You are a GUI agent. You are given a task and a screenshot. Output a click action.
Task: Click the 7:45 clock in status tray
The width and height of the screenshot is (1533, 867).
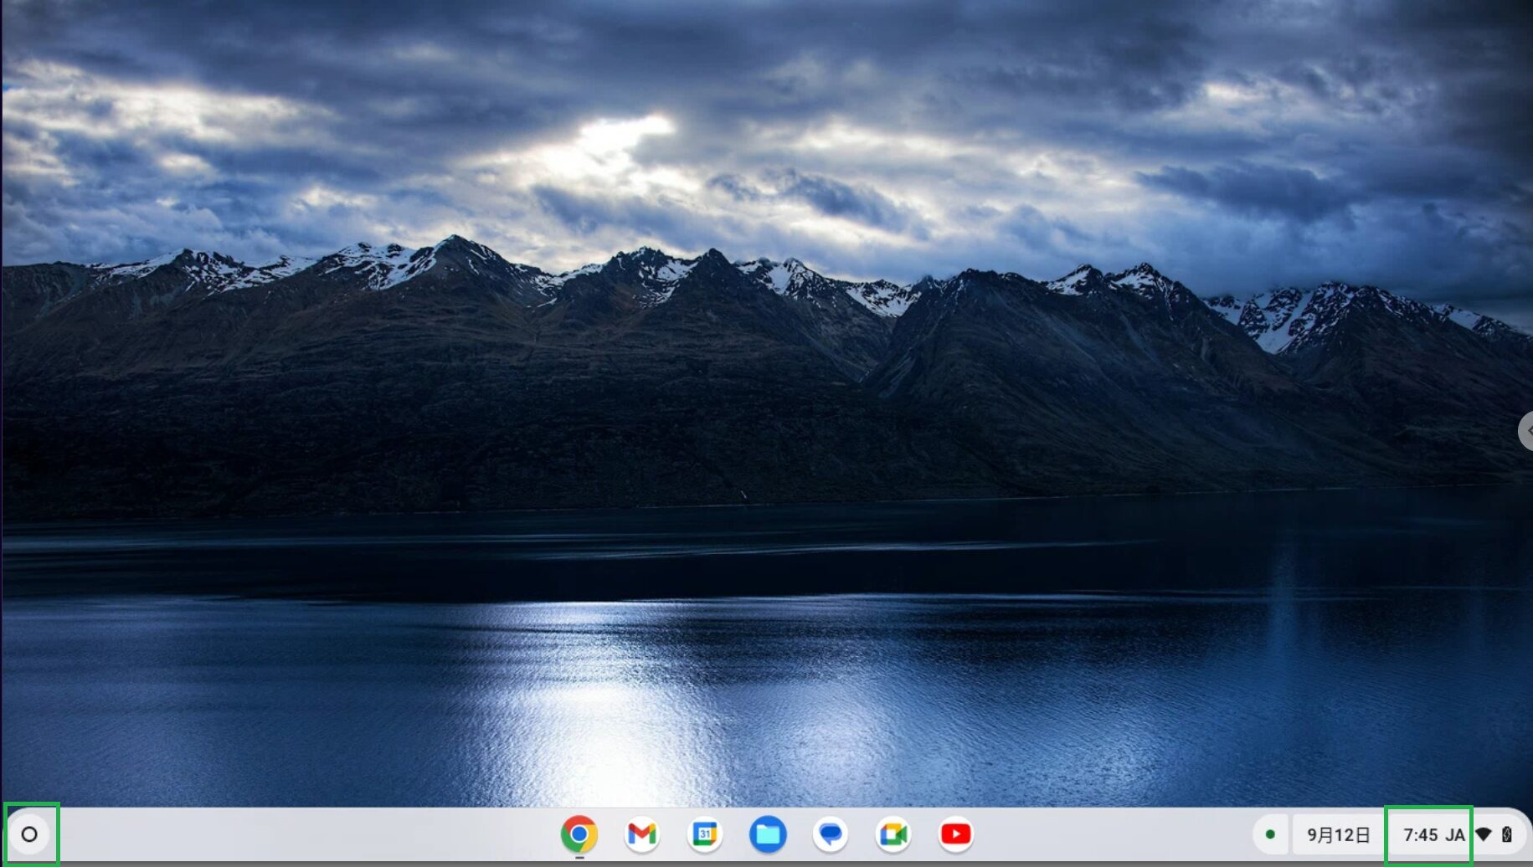click(x=1421, y=834)
